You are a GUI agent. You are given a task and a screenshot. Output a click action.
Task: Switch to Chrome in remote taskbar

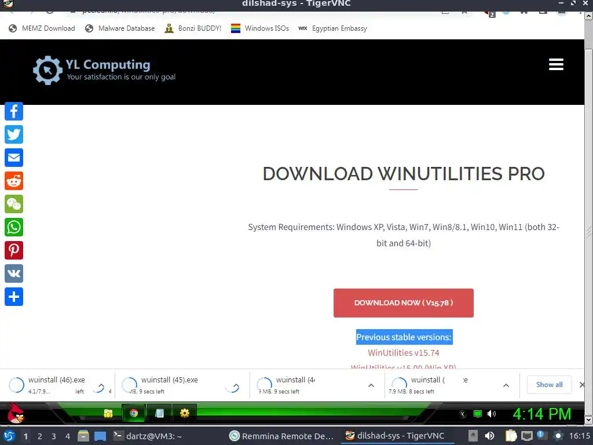pos(134,413)
